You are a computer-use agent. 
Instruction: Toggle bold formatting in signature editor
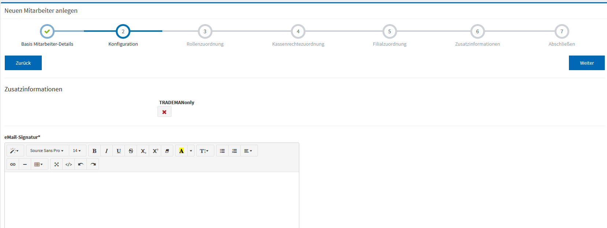click(x=95, y=151)
